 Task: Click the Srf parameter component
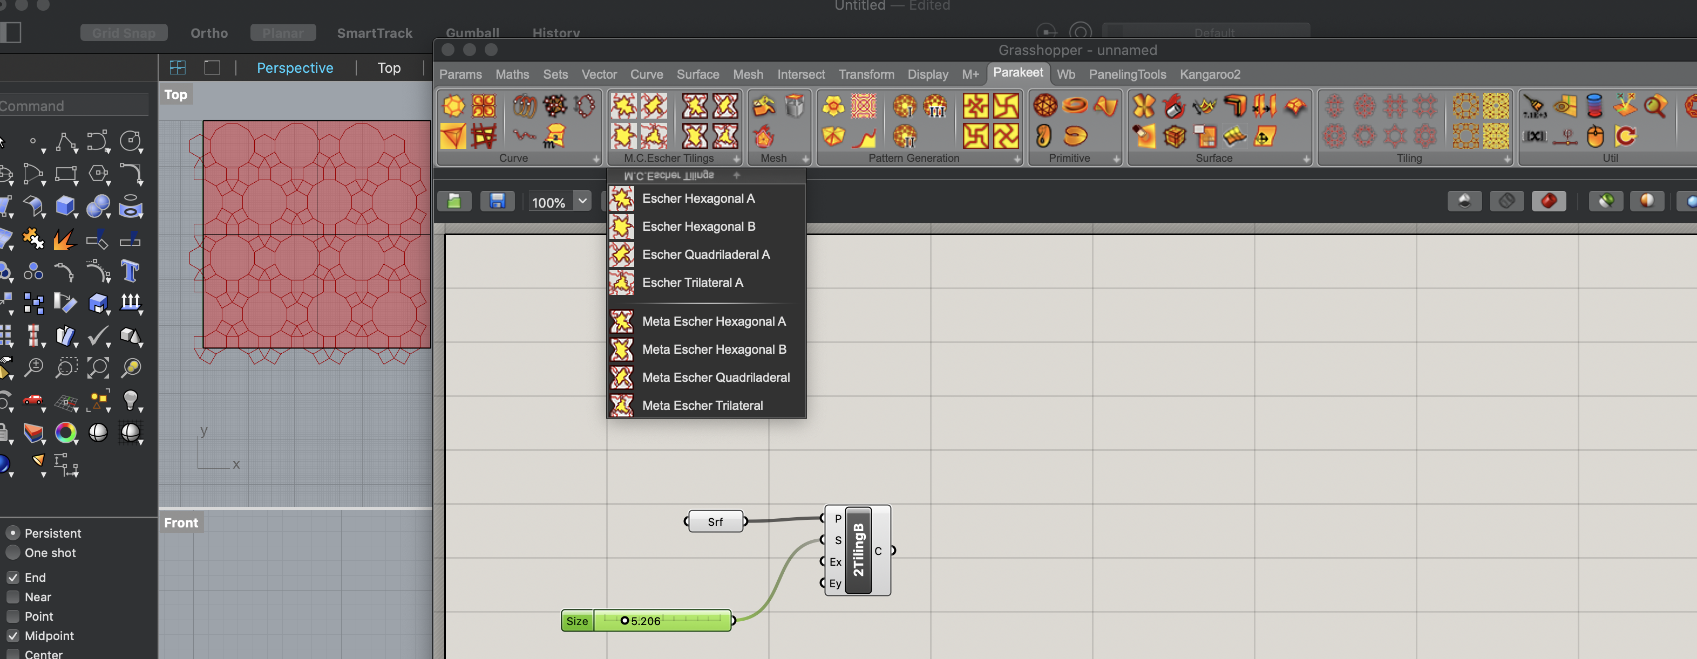tap(715, 521)
